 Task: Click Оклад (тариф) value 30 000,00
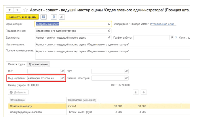coord(33,85)
